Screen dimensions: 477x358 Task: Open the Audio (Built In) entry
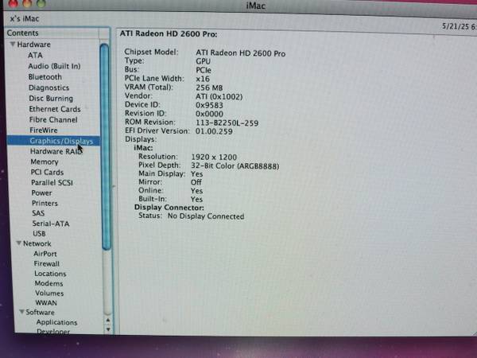click(53, 66)
